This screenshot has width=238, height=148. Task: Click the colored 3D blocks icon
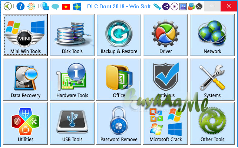(191, 7)
